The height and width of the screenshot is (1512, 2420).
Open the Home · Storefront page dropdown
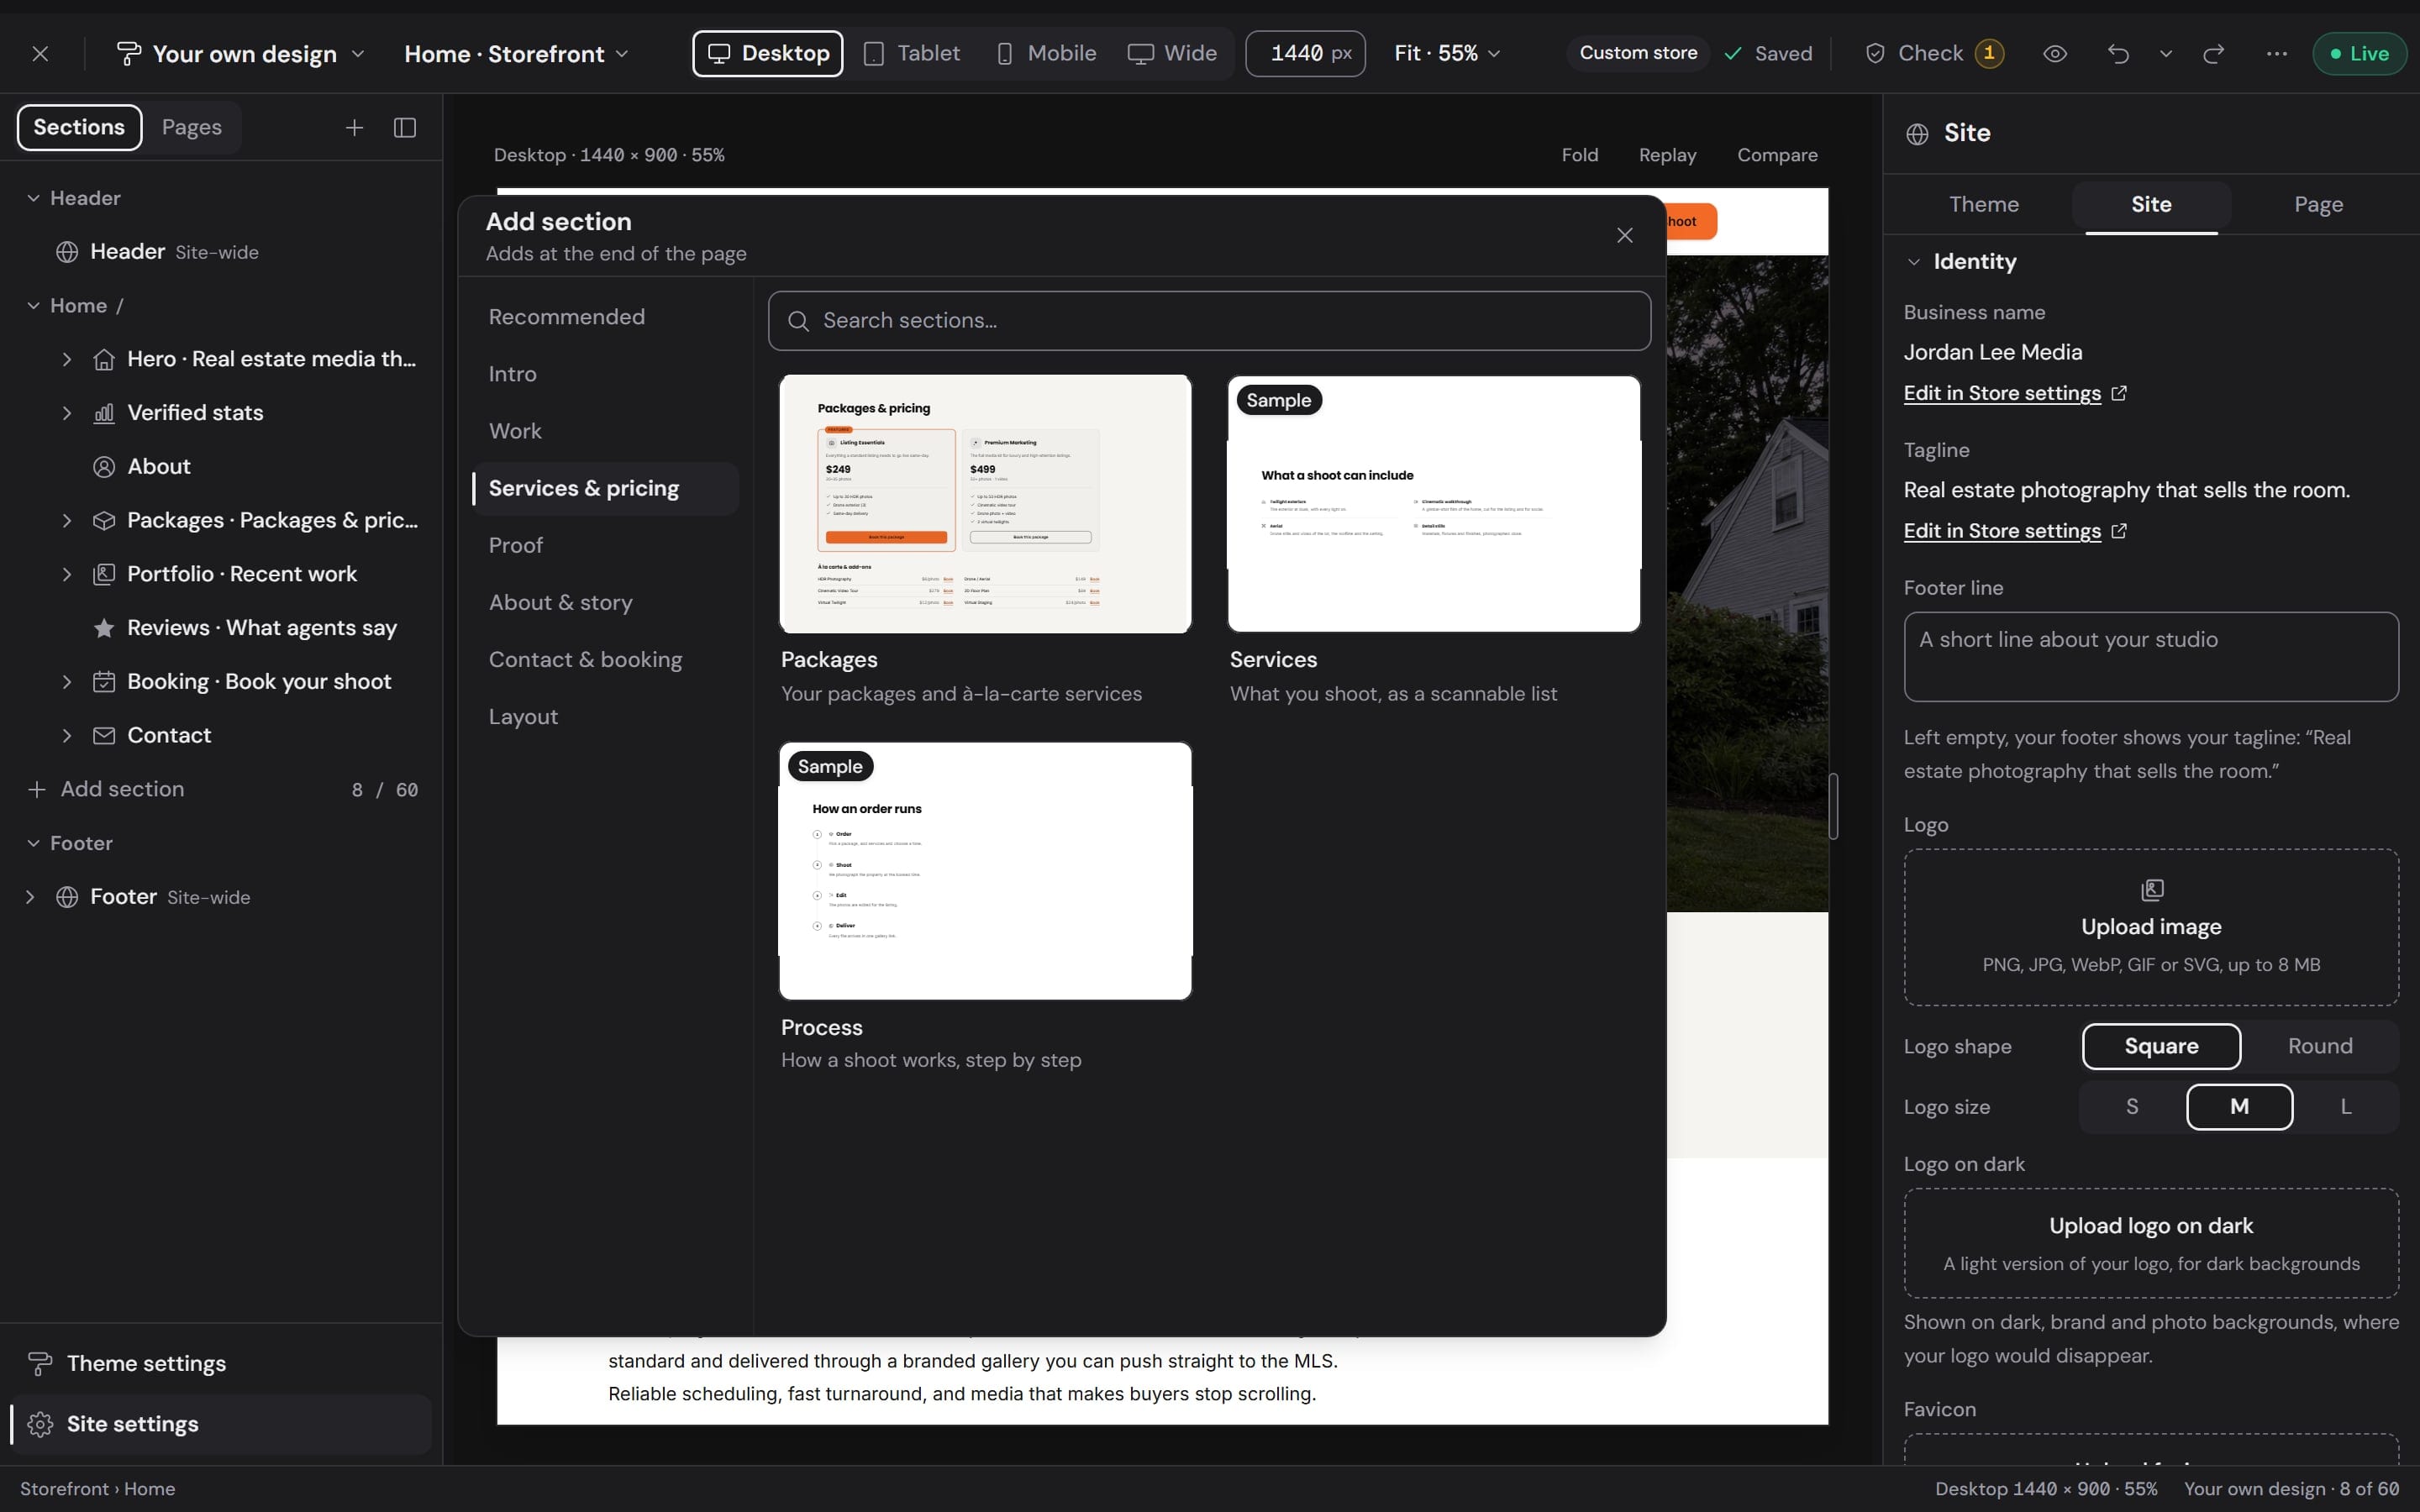click(x=517, y=54)
